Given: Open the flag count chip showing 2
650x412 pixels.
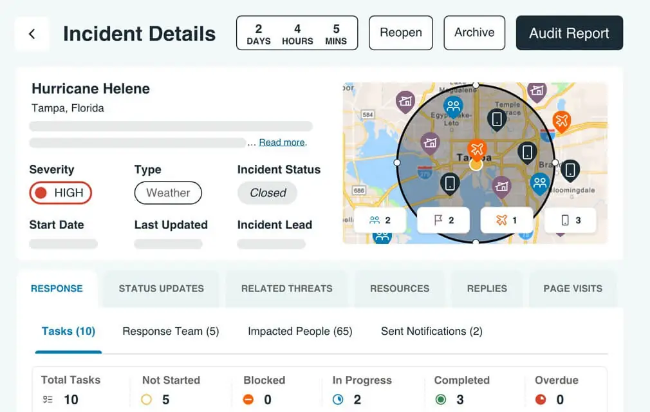Looking at the screenshot, I should 443,220.
